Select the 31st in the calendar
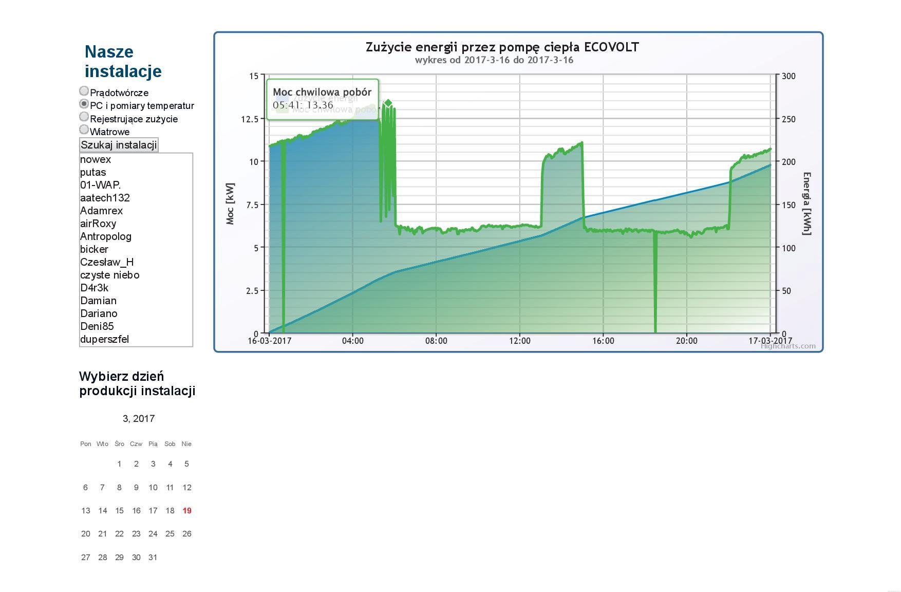The height and width of the screenshot is (592, 901). click(x=153, y=558)
